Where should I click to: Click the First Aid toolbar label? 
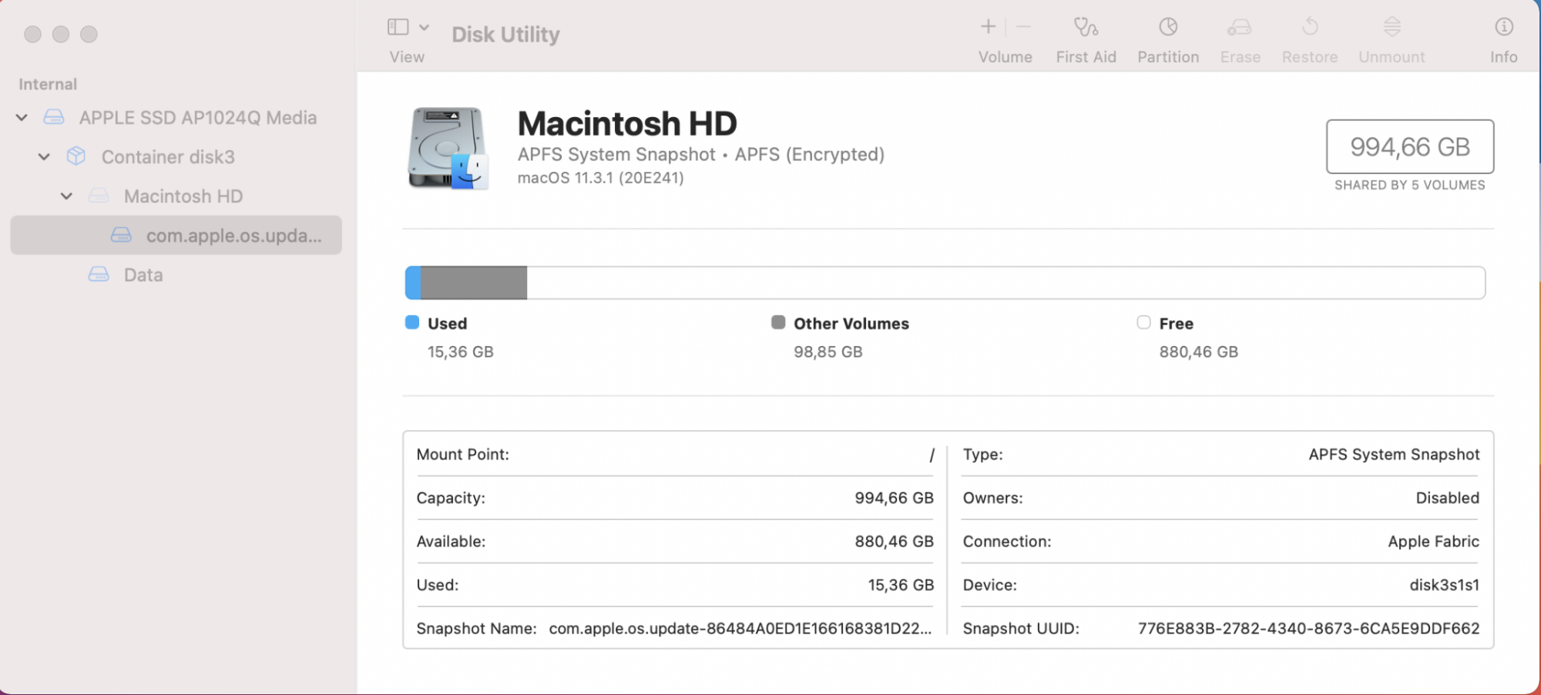click(x=1086, y=57)
